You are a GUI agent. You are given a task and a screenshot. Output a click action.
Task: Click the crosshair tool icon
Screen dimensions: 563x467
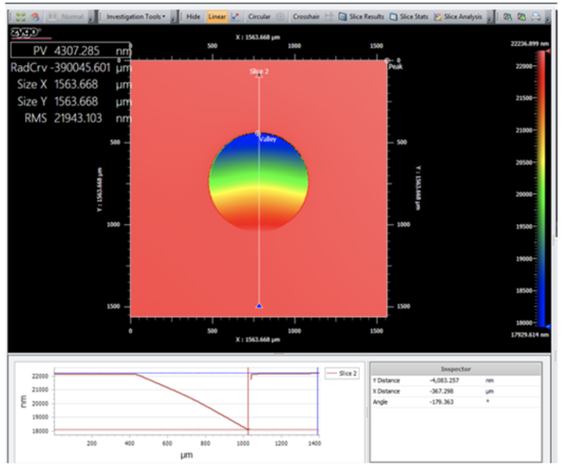click(329, 16)
